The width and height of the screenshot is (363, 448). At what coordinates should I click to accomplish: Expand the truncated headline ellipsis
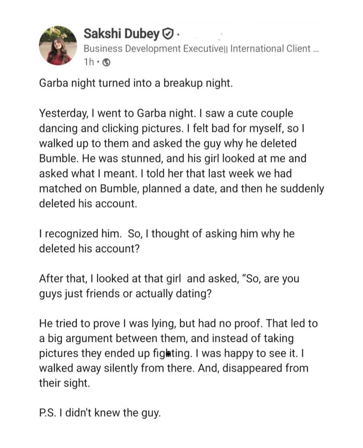pos(315,49)
